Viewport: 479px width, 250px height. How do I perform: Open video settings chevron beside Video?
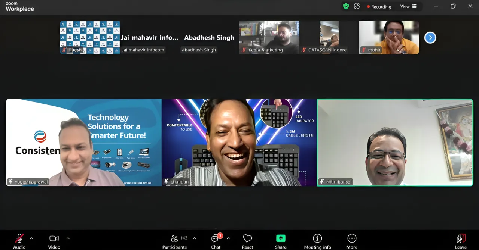pyautogui.click(x=68, y=238)
